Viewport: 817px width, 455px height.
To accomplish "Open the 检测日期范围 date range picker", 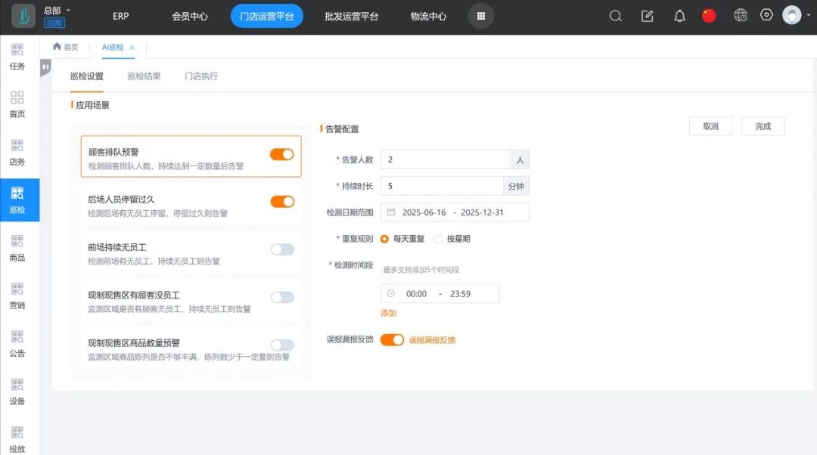I will point(454,212).
